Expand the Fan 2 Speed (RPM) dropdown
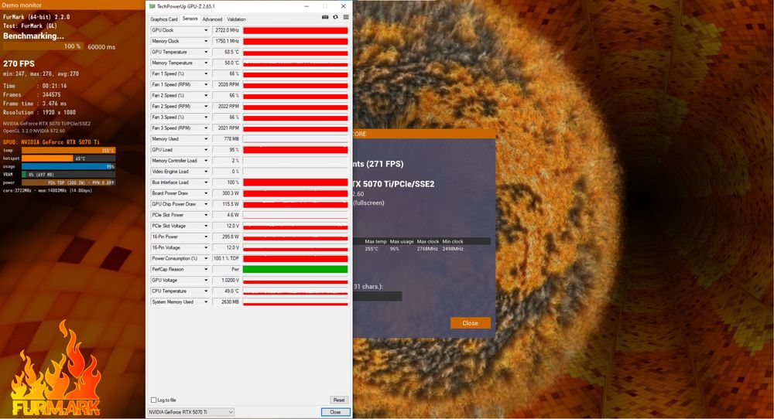Viewport: 774px width, 419px height. click(206, 106)
